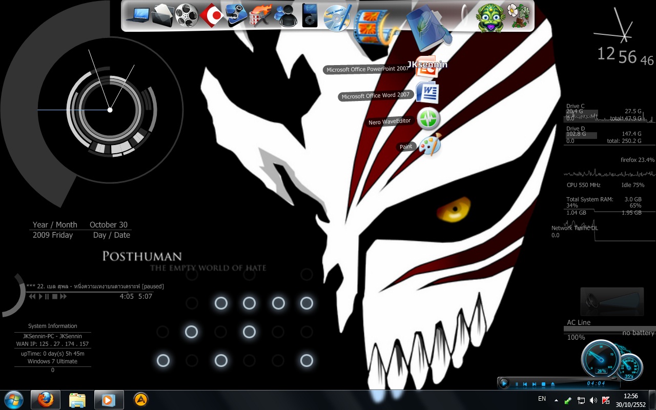This screenshot has height=410, width=656.
Task: Click the smaller gauge showing 35%
Action: (629, 367)
